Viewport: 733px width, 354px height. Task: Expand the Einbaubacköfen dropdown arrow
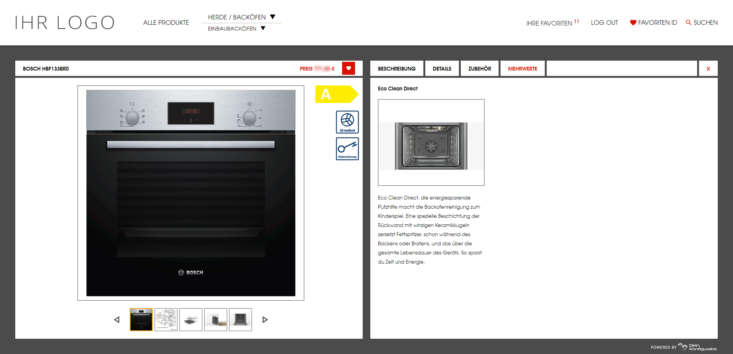click(263, 28)
